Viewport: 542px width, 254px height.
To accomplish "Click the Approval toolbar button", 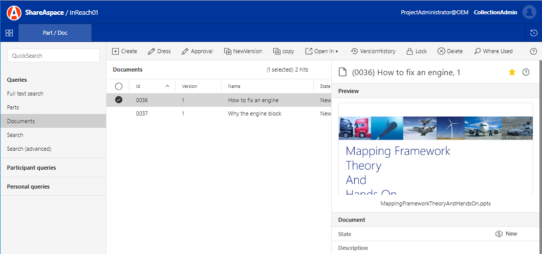I will coord(197,51).
